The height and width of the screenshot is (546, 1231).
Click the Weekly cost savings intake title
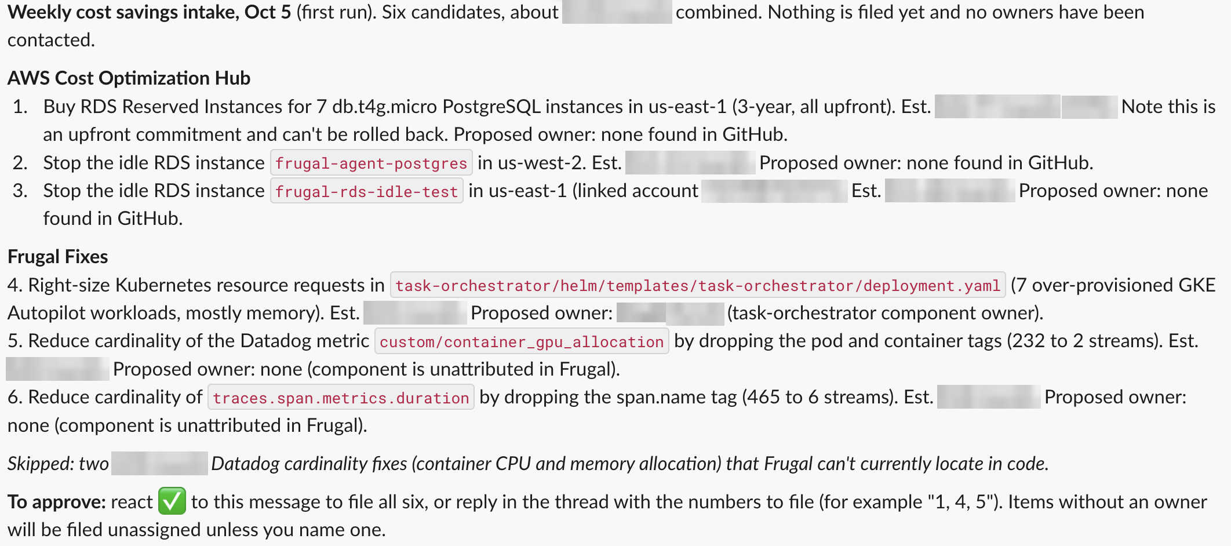click(x=150, y=12)
